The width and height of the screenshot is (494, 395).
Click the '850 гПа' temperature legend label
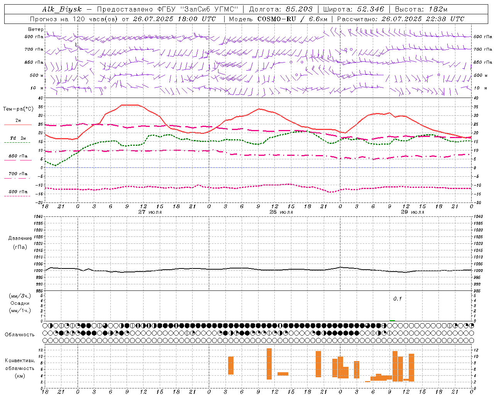(18, 156)
